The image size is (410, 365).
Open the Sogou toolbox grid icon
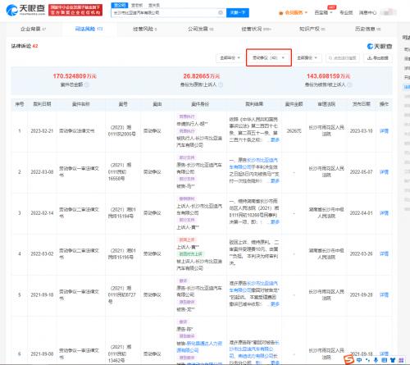tap(401, 360)
